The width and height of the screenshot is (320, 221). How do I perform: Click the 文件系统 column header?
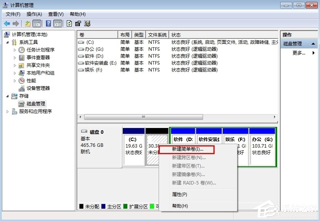coord(157,35)
